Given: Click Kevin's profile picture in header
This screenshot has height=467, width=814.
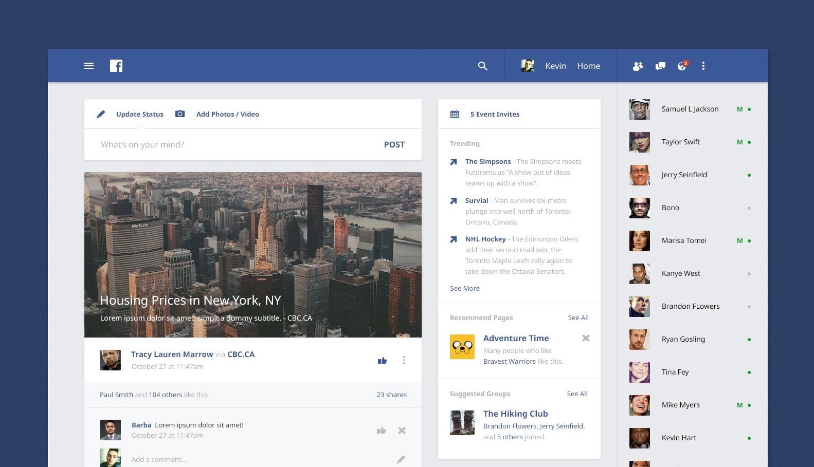Looking at the screenshot, I should pyautogui.click(x=528, y=66).
